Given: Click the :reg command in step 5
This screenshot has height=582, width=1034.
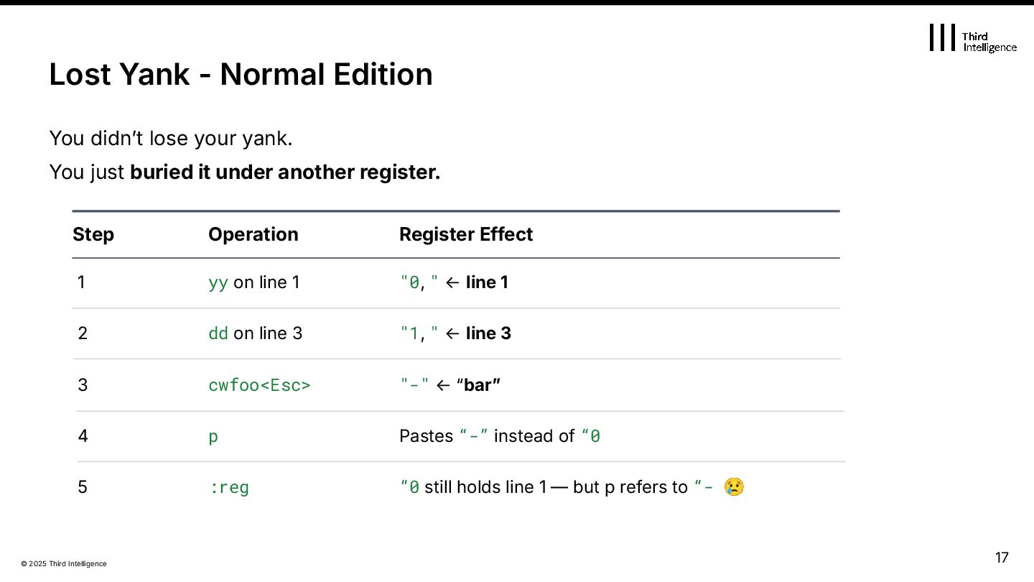Looking at the screenshot, I should (x=229, y=487).
